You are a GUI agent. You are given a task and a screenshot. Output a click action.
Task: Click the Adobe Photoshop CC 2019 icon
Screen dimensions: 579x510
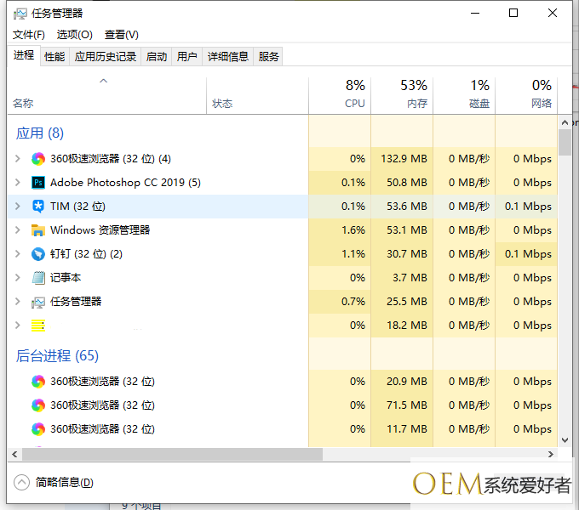pos(38,183)
